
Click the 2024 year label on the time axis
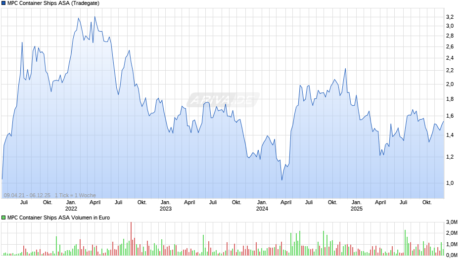(x=262, y=209)
